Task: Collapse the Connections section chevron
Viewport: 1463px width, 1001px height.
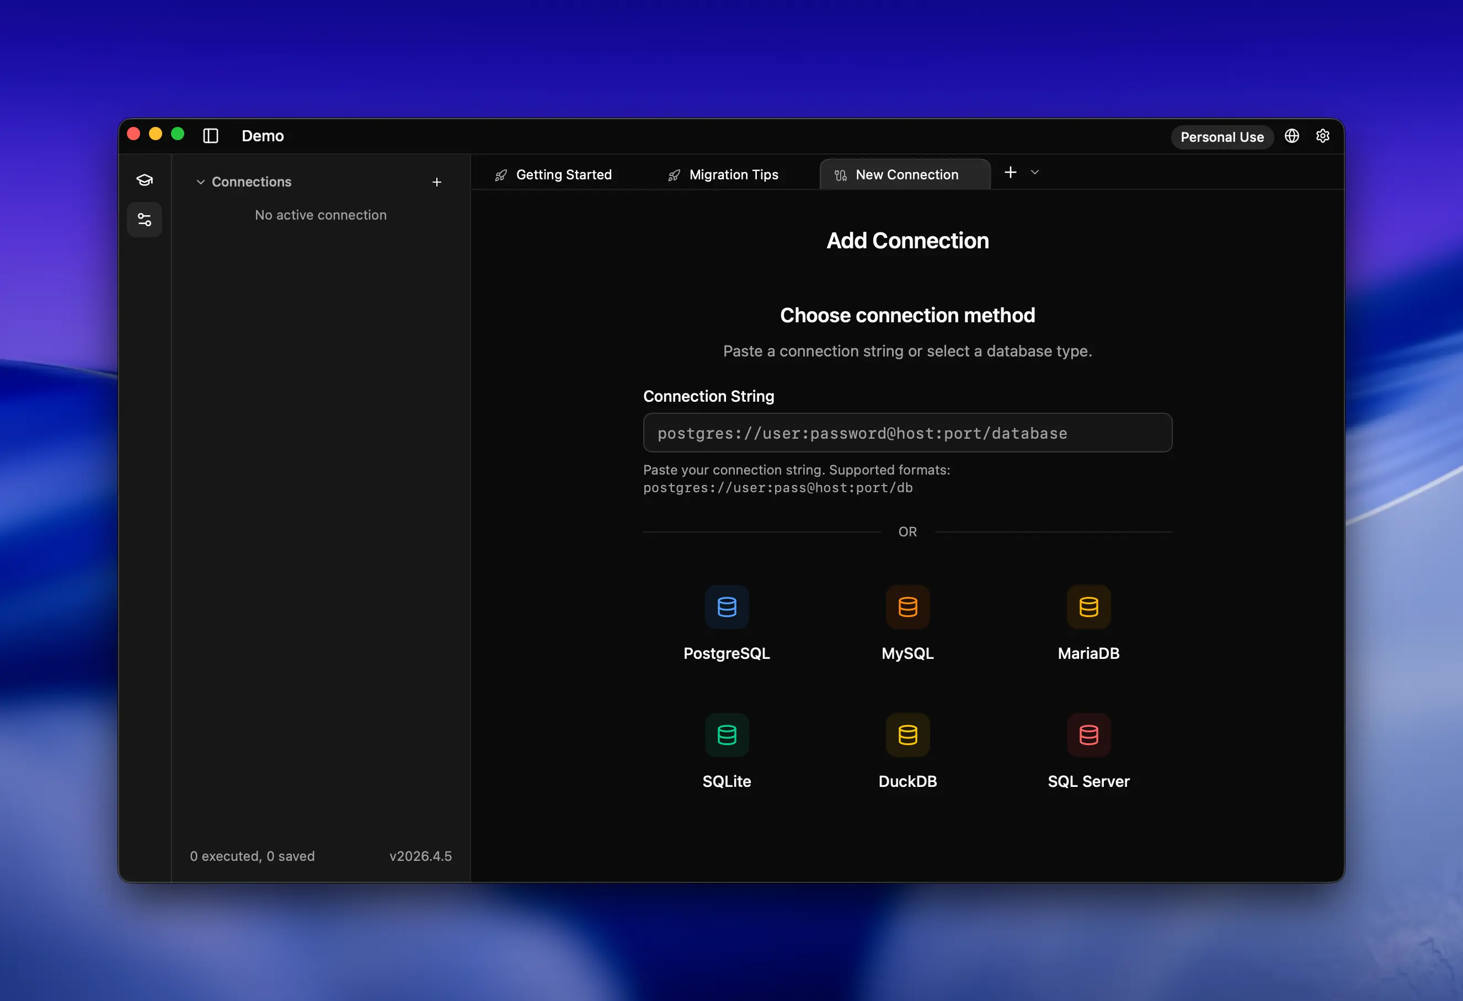Action: 200,182
